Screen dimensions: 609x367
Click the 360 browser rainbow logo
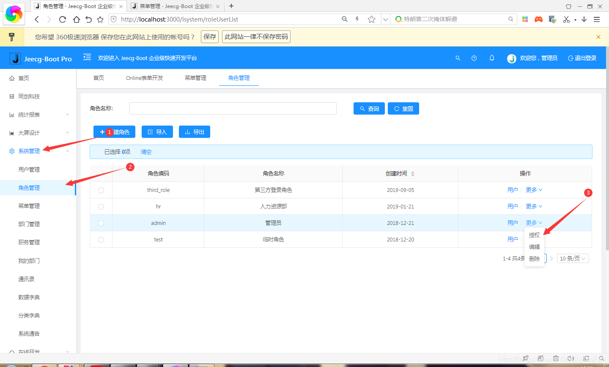click(x=14, y=14)
